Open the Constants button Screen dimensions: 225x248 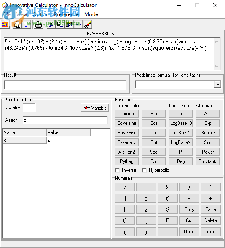(x=208, y=161)
